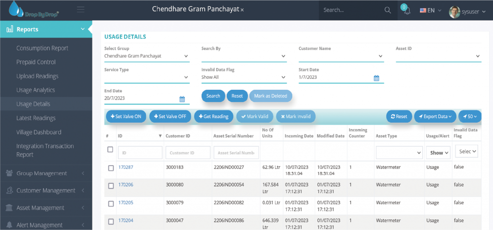Open the Invalid Data Flag dropdown

[244, 77]
